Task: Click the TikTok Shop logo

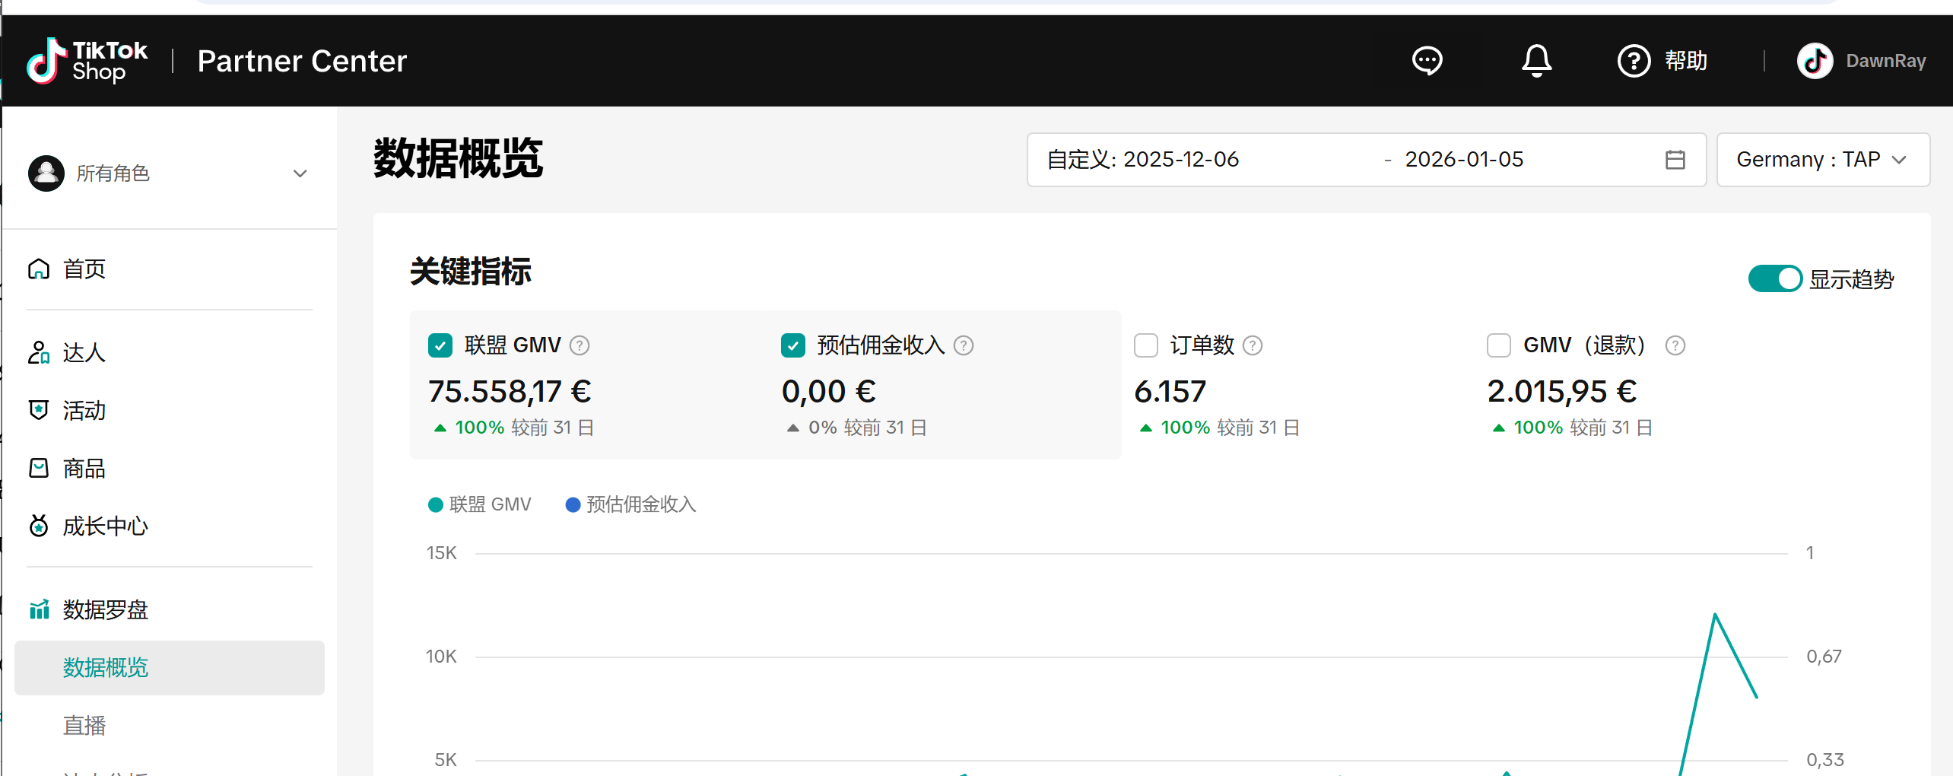Action: tap(86, 61)
